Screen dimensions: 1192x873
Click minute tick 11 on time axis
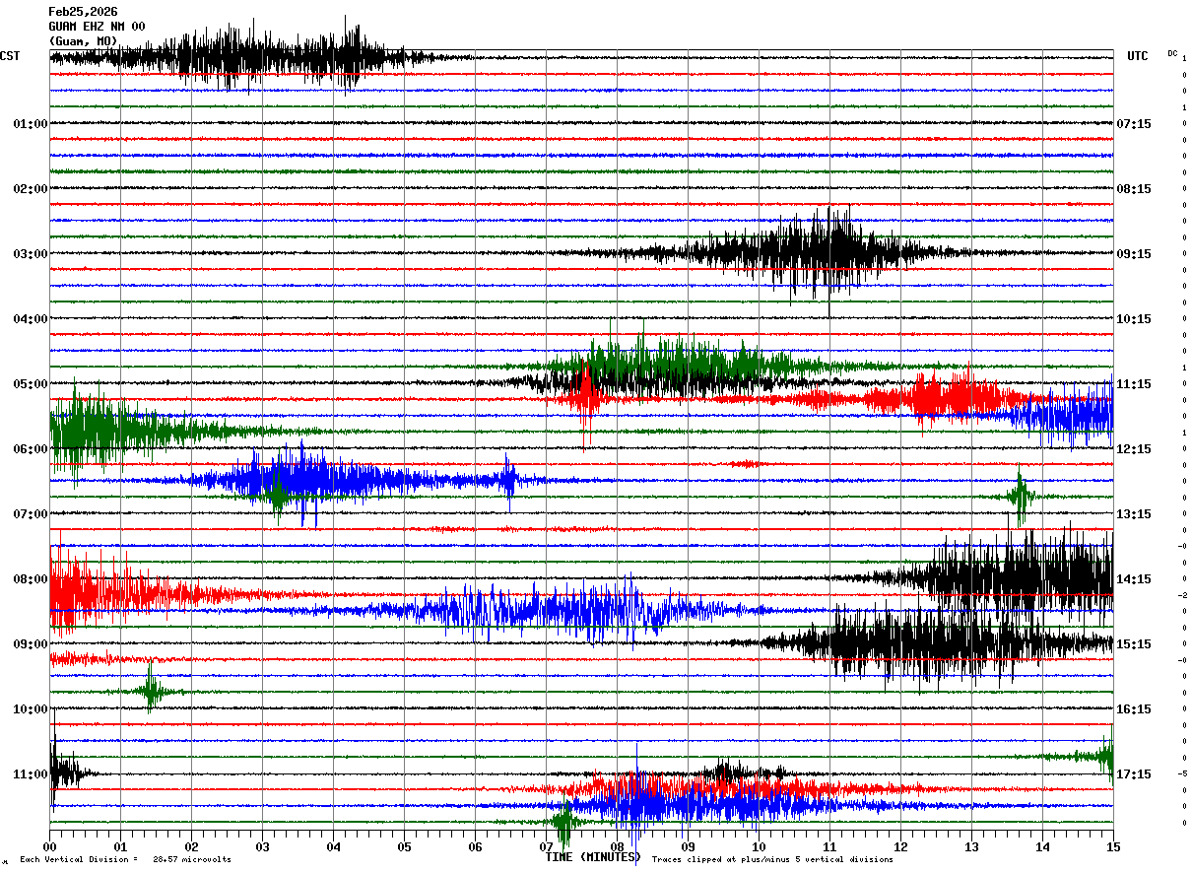point(829,846)
